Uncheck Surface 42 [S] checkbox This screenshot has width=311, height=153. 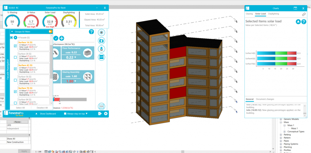pos(15,69)
